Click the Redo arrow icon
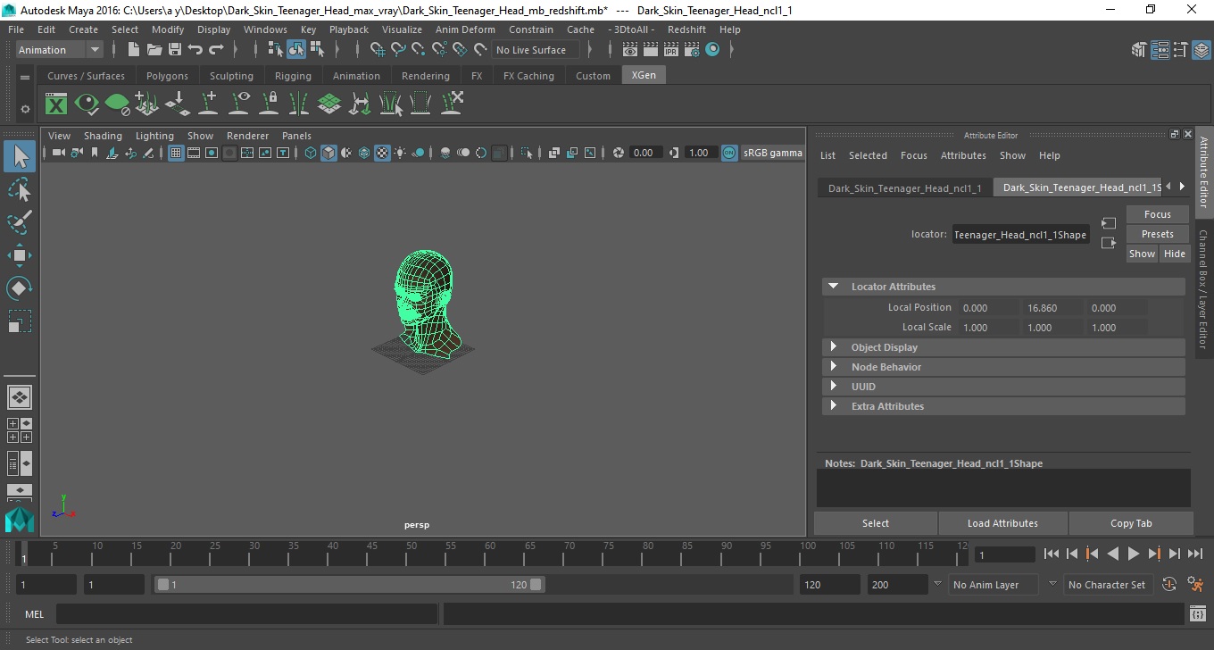 (x=216, y=50)
